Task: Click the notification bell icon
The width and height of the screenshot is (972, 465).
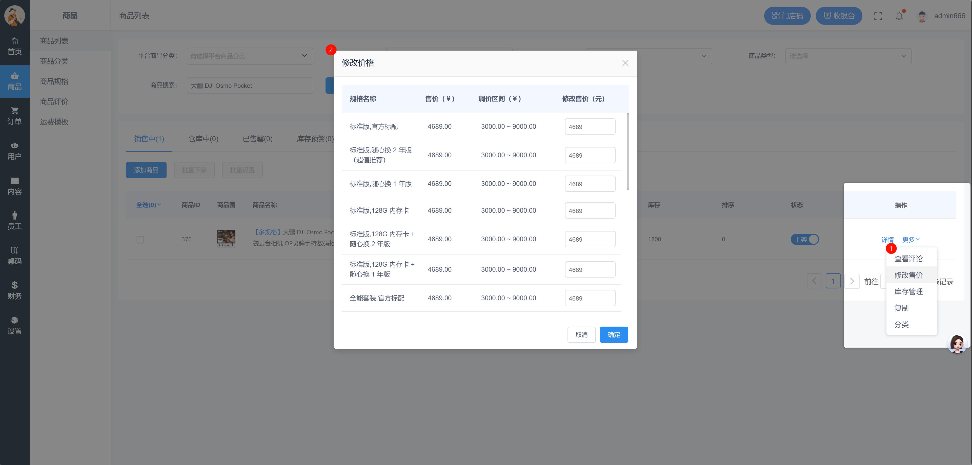Action: (899, 16)
